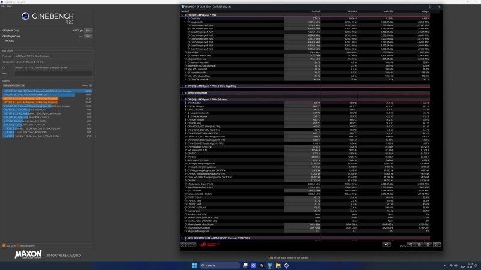
Task: Start logging with the log file icon
Action: (x=419, y=245)
